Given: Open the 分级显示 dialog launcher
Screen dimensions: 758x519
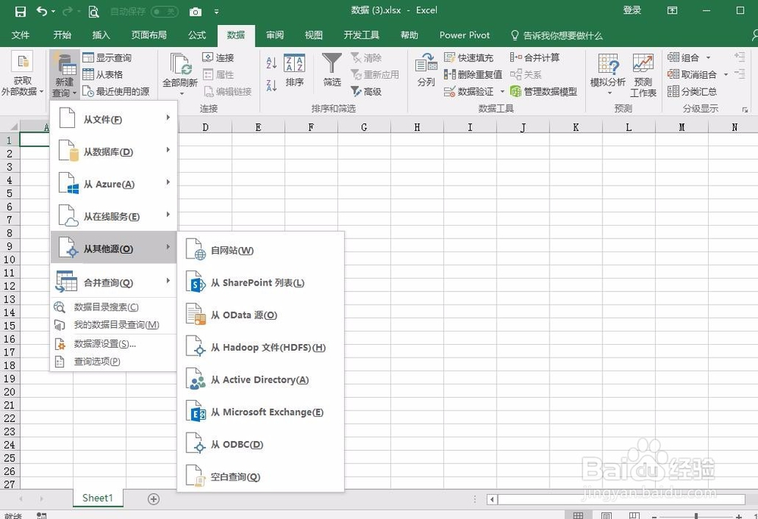Looking at the screenshot, I should click(x=745, y=110).
